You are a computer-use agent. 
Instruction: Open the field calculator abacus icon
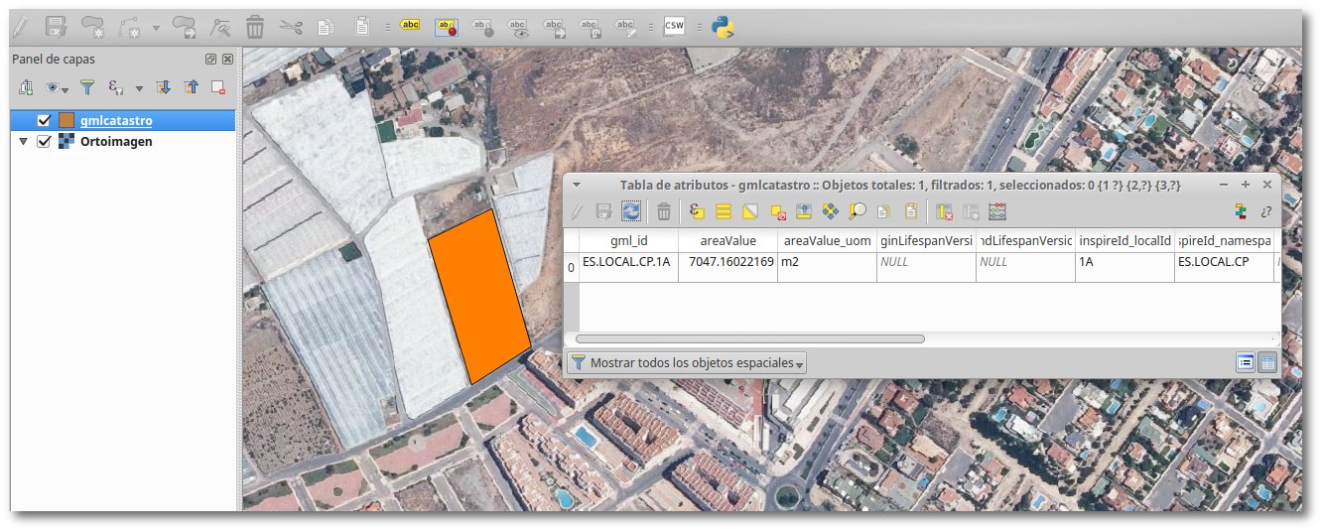click(997, 211)
